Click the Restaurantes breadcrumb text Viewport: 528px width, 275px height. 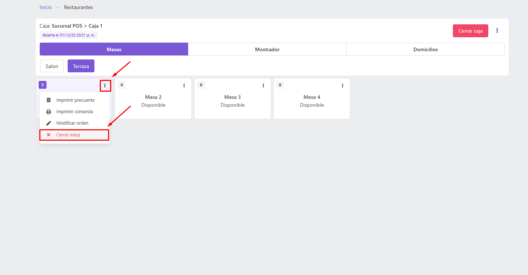click(78, 7)
